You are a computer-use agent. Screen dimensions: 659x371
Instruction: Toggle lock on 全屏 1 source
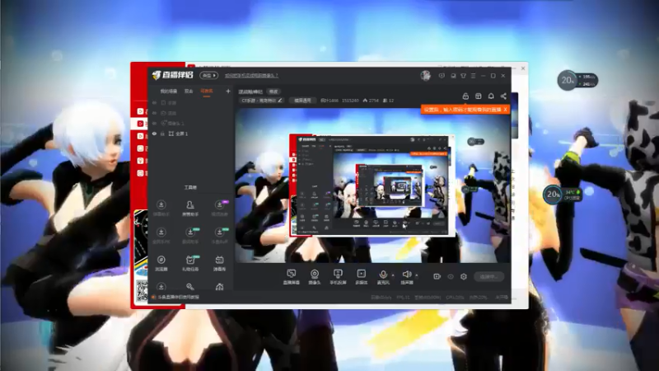162,134
